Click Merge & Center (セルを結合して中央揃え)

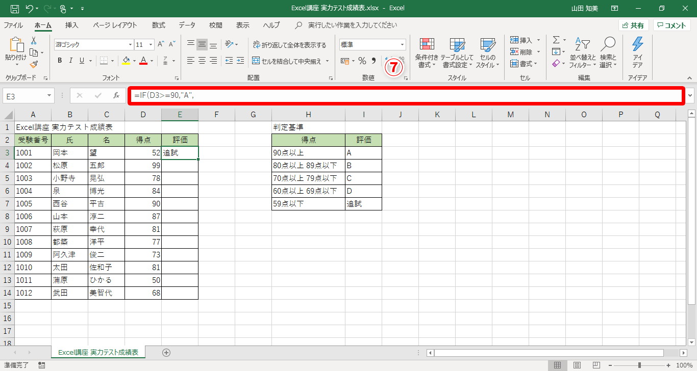(287, 61)
